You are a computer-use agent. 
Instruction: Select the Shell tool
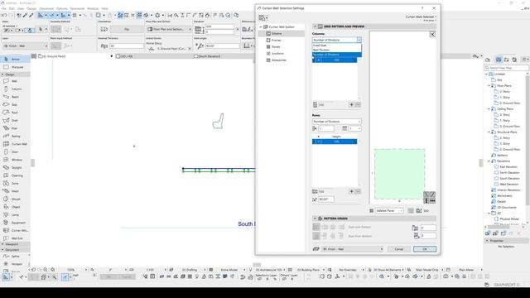click(x=15, y=120)
